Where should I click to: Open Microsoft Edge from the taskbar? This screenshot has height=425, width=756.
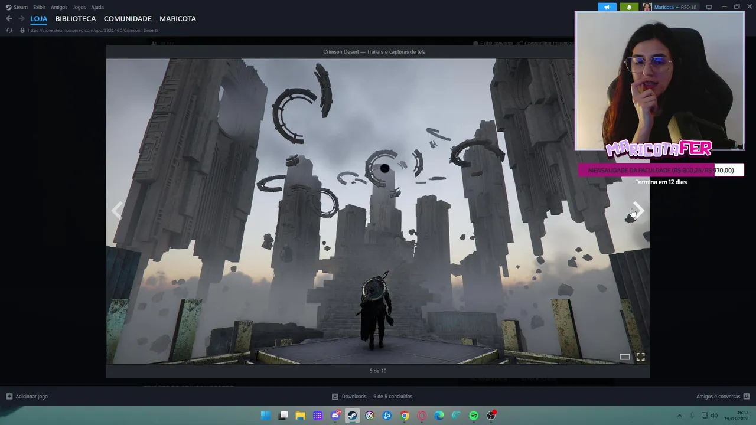pos(439,416)
